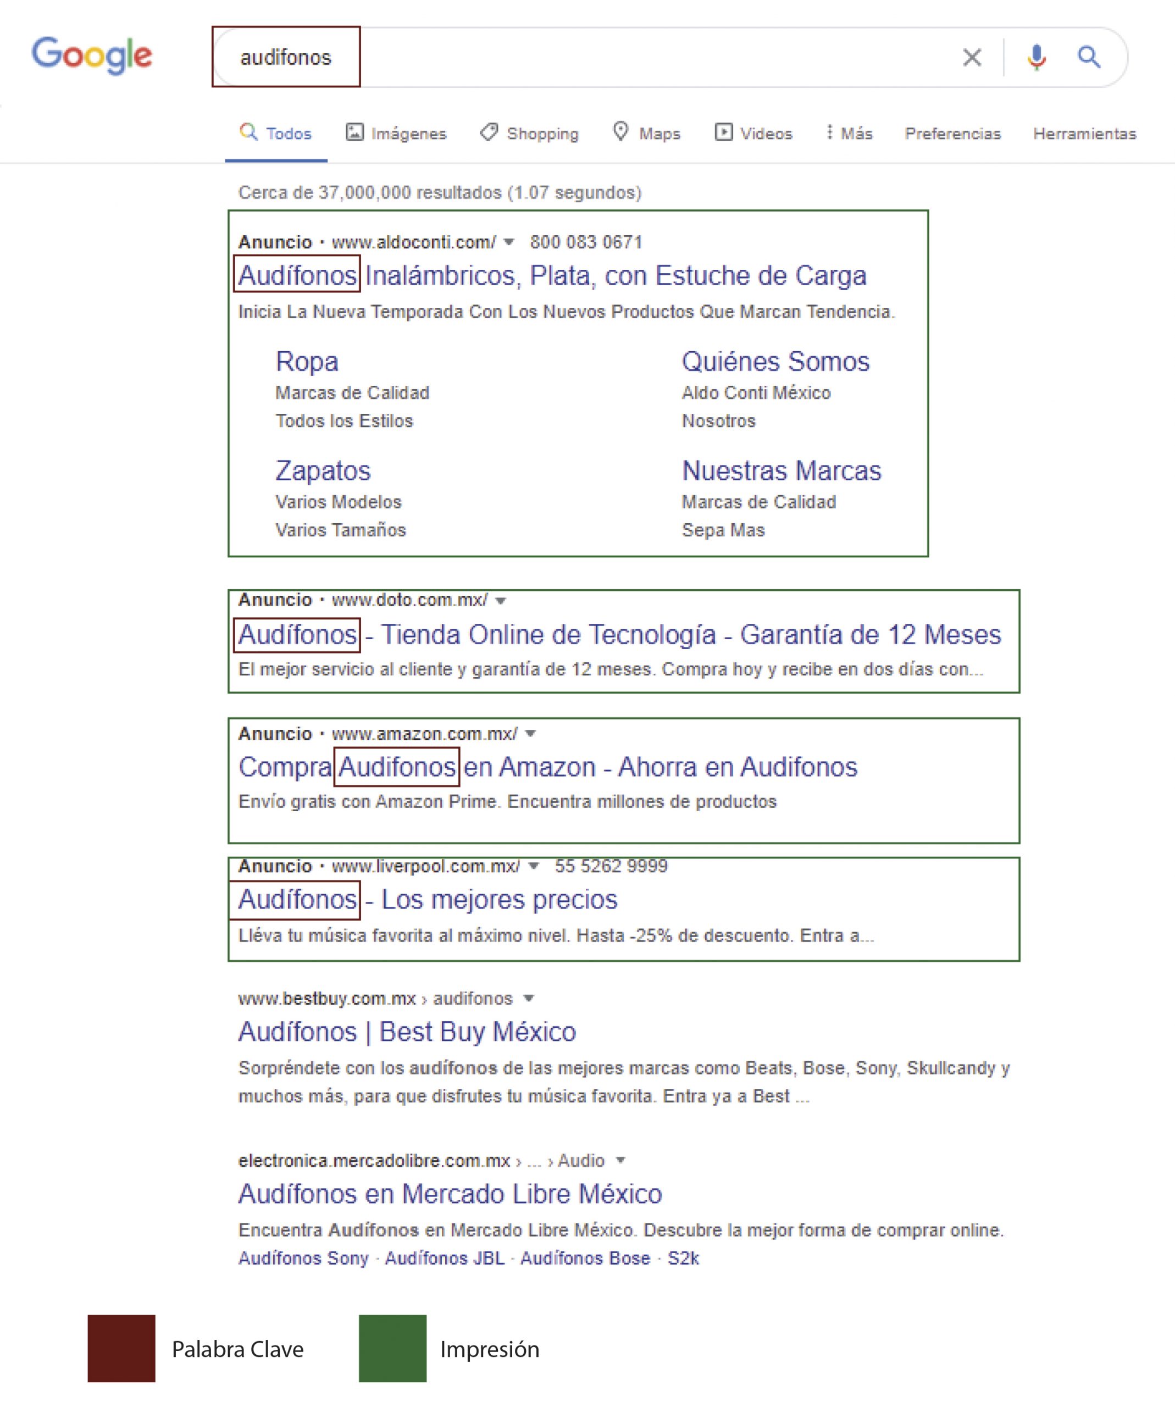Visit the Ropa sitelink
The width and height of the screenshot is (1175, 1407).
click(x=307, y=361)
